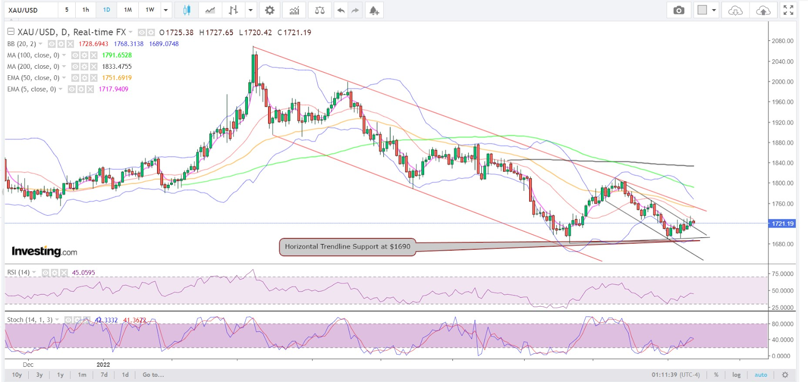Expand drawing tools dropdown arrow
Screen dimensions: 808x382
(x=250, y=10)
